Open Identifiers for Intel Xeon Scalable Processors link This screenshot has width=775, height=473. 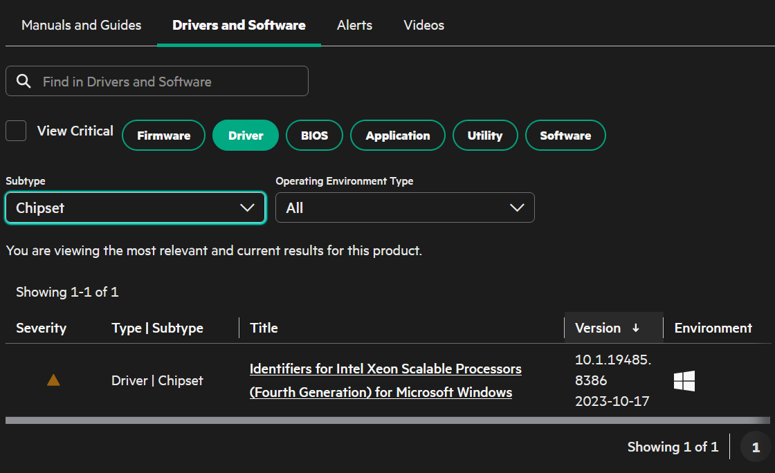click(x=385, y=380)
